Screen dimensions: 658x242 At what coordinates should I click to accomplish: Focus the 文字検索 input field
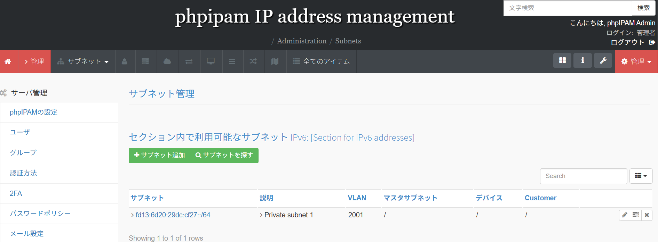pos(568,8)
